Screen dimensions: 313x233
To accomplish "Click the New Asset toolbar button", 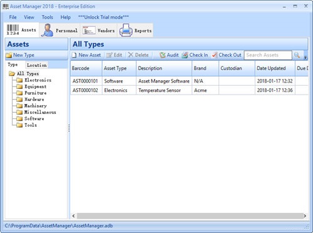I will (x=86, y=55).
